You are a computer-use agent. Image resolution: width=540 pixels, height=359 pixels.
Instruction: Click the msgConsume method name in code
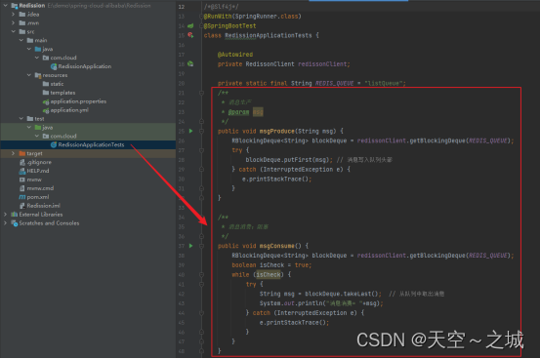point(277,246)
